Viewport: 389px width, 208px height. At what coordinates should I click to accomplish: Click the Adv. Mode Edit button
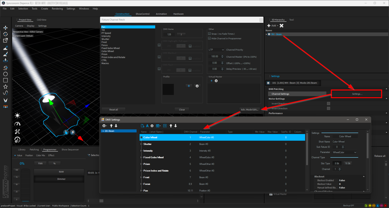249,109
